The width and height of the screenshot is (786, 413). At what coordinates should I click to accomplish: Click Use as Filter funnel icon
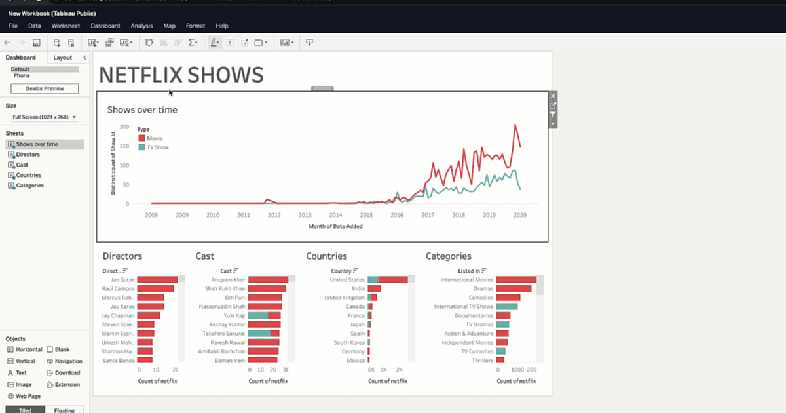click(x=553, y=115)
